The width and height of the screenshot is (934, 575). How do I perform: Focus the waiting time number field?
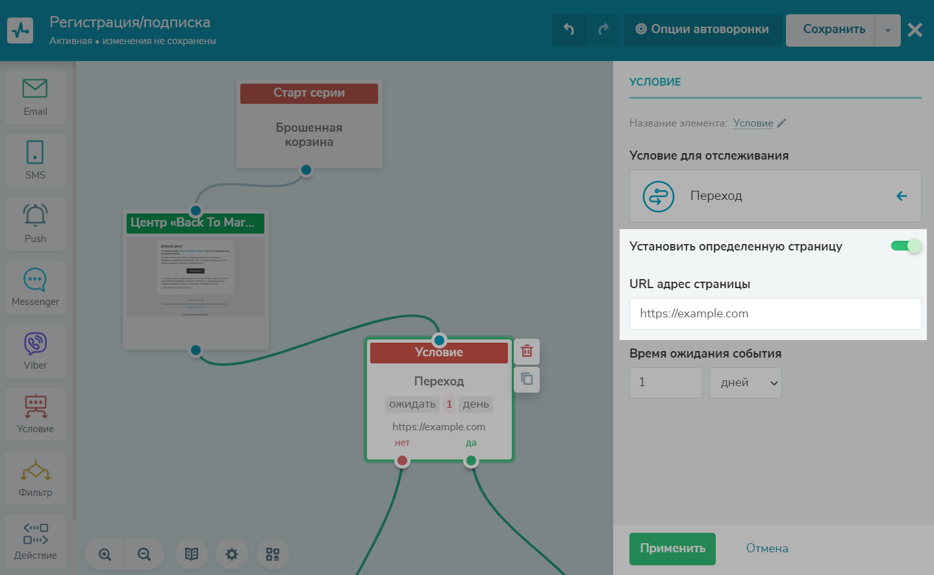(x=666, y=383)
